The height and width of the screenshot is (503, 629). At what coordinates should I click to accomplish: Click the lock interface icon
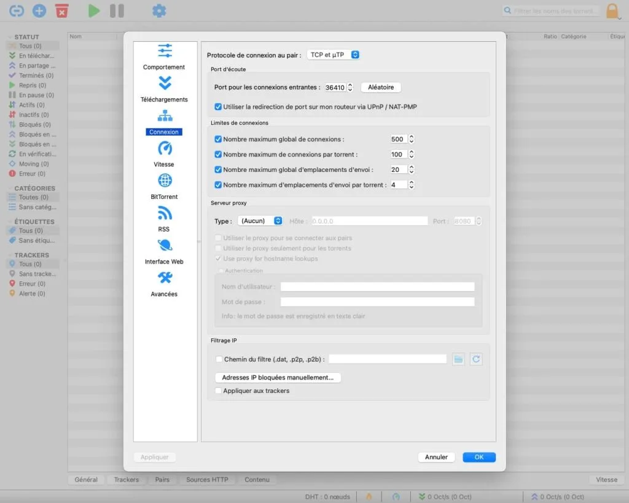(x=612, y=11)
